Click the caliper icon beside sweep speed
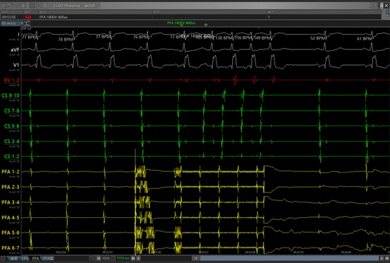Viewport: 390px width, 263px height. [x=28, y=23]
